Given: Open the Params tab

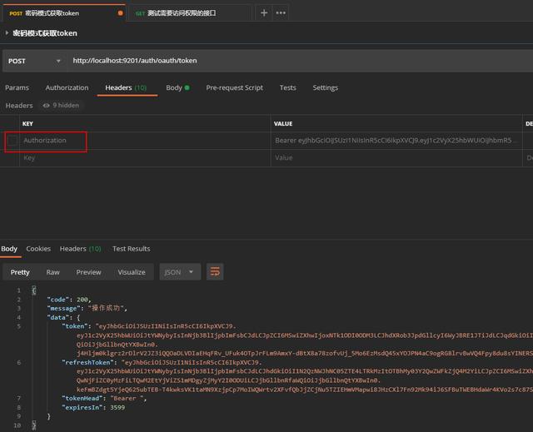Looking at the screenshot, I should [x=17, y=87].
